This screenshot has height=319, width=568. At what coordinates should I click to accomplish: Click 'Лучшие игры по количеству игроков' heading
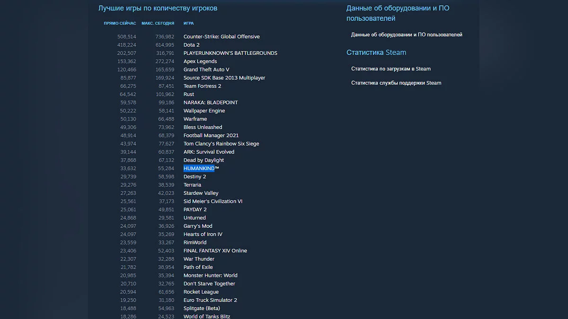click(x=158, y=8)
